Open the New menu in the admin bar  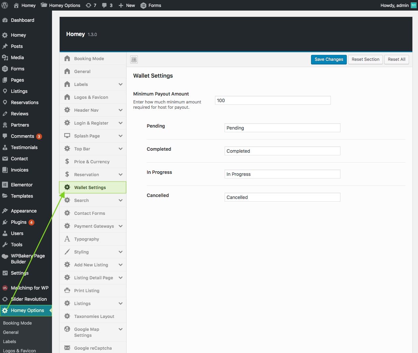pos(127,5)
